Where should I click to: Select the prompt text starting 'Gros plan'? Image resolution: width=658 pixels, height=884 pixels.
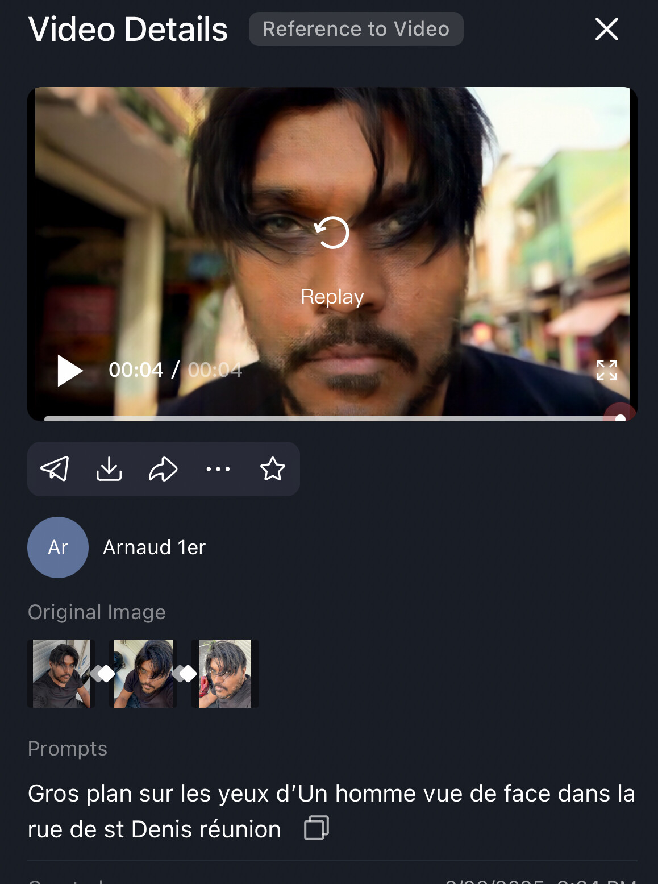click(x=331, y=811)
